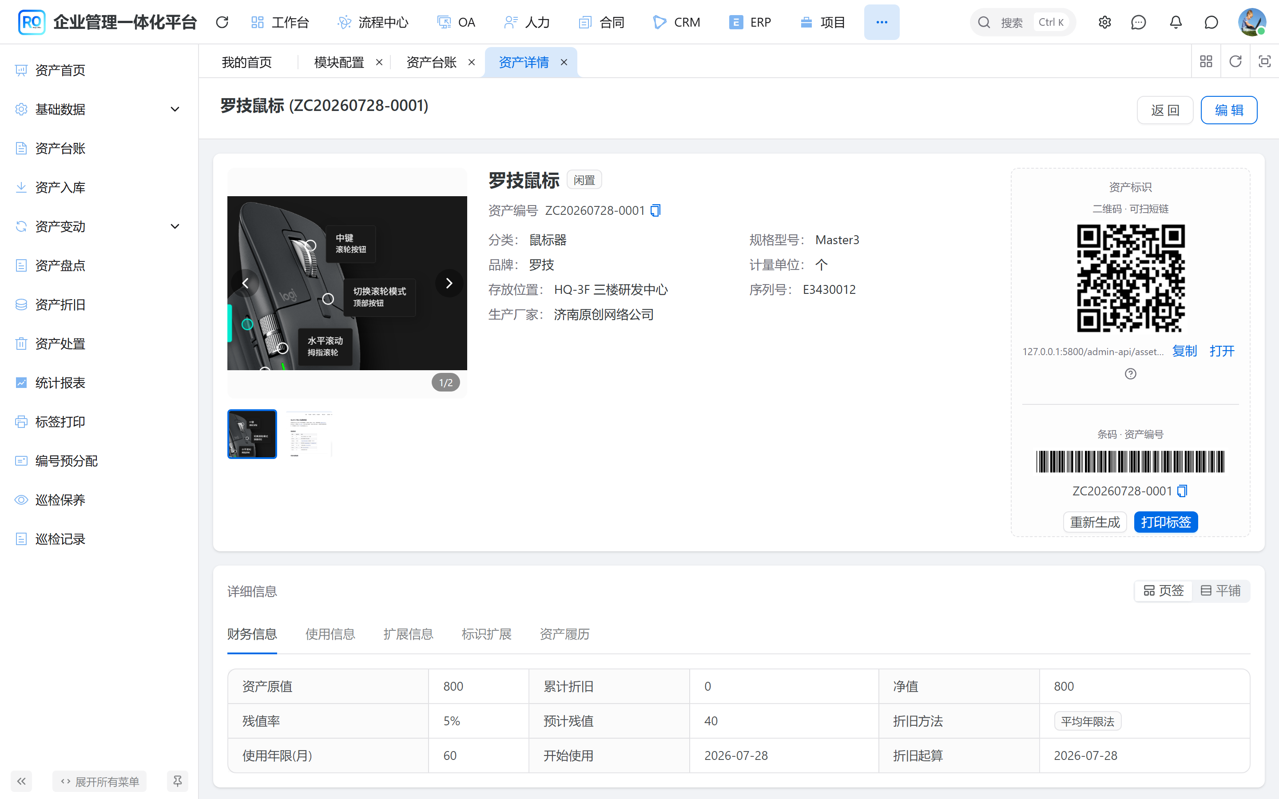Click the help question mark under QR link
Image resolution: width=1279 pixels, height=799 pixels.
1131,374
